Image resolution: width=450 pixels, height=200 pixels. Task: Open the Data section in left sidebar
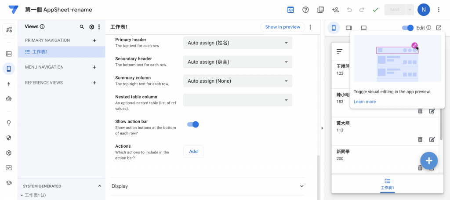coord(9,54)
